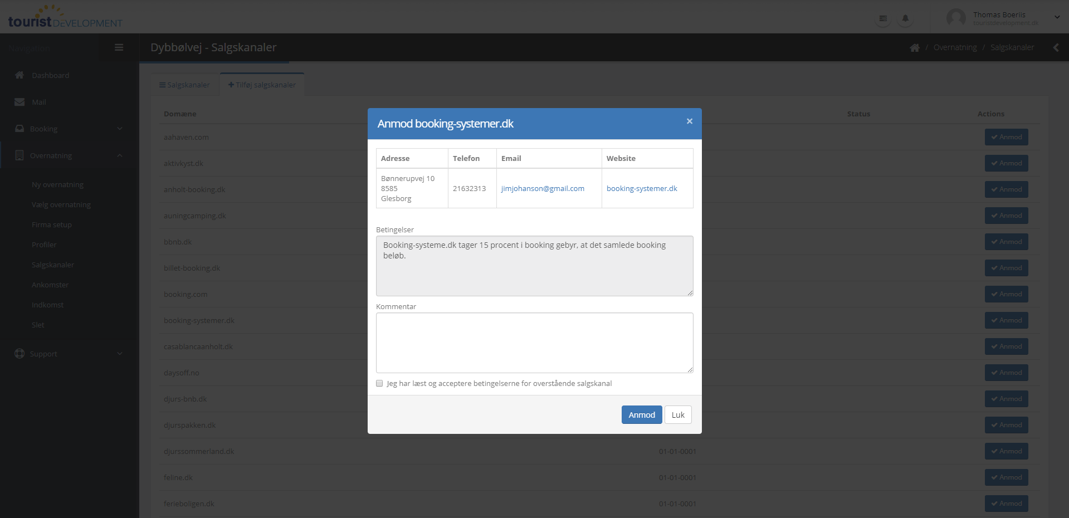
Task: Switch to the Salgskanaler tab
Action: click(184, 85)
